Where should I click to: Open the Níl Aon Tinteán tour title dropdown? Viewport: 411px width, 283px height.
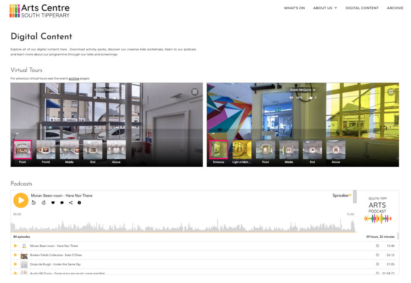107,90
